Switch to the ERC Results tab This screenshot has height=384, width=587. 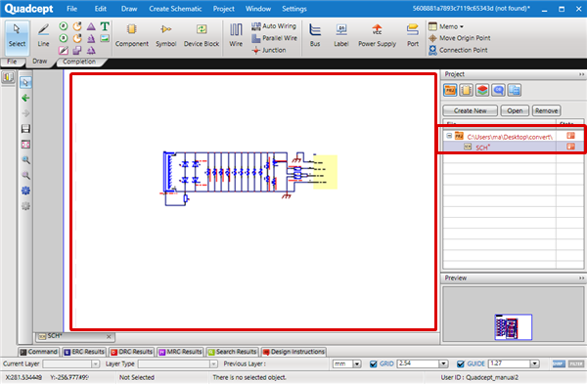[84, 352]
